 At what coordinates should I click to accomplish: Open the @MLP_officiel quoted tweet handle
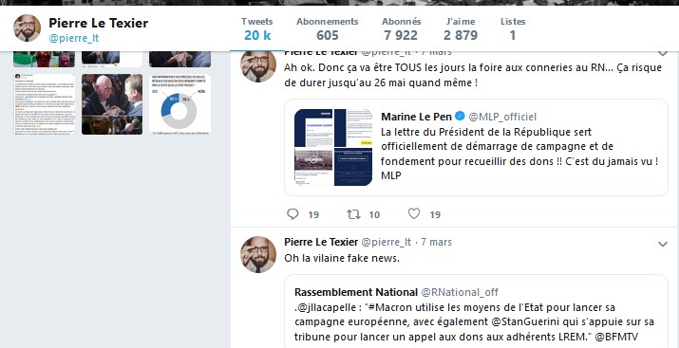click(502, 117)
